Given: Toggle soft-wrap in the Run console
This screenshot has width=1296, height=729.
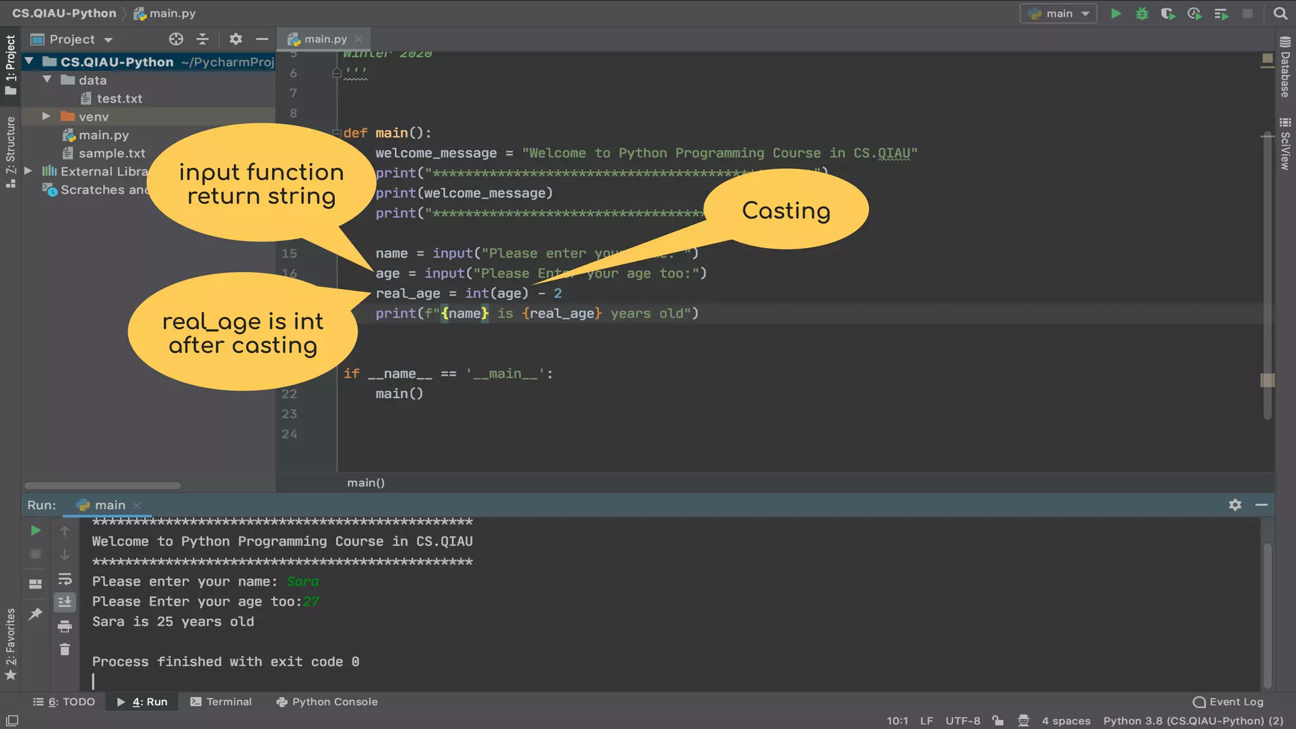Looking at the screenshot, I should pos(65,579).
